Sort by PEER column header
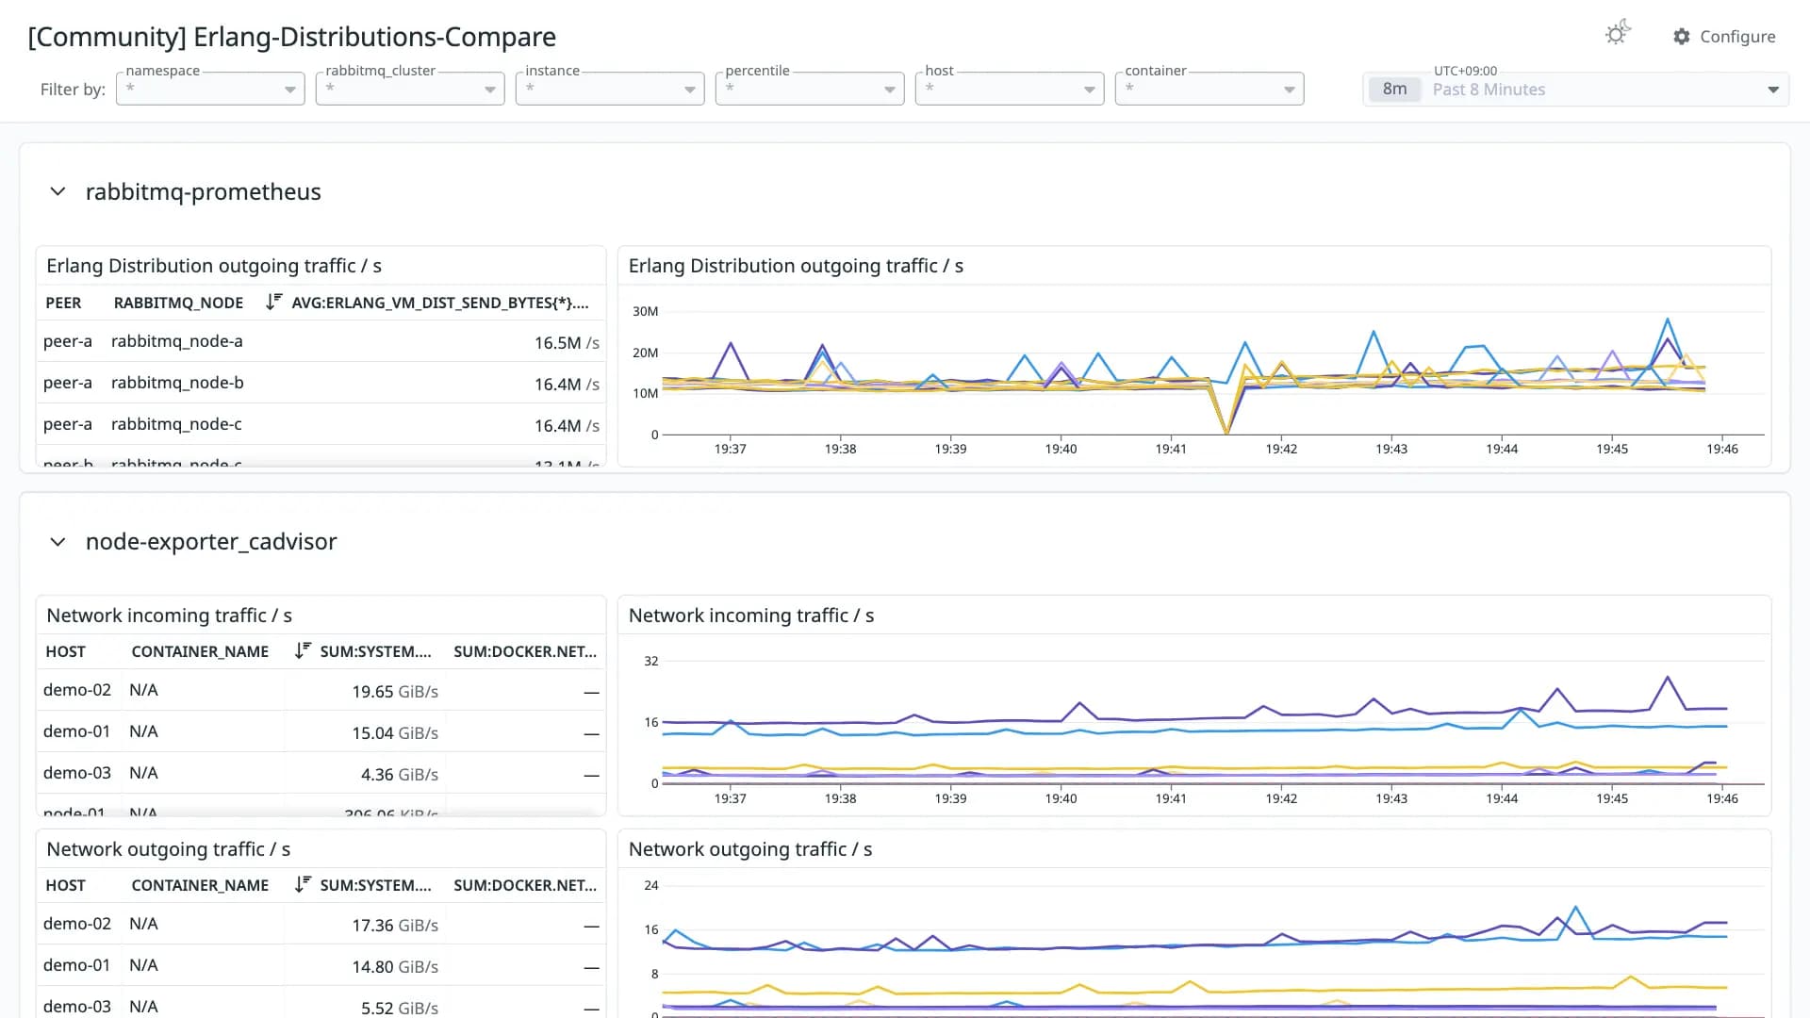 (x=63, y=303)
